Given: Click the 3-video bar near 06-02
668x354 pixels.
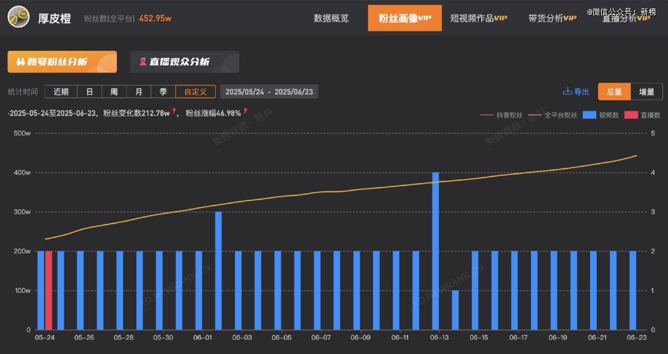Looking at the screenshot, I should click(x=218, y=271).
